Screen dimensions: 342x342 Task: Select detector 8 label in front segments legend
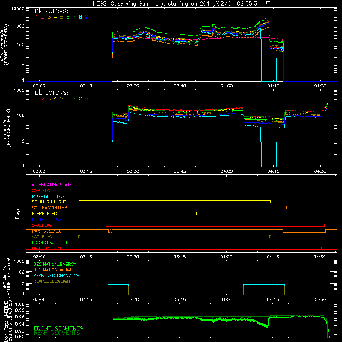pyautogui.click(x=80, y=17)
